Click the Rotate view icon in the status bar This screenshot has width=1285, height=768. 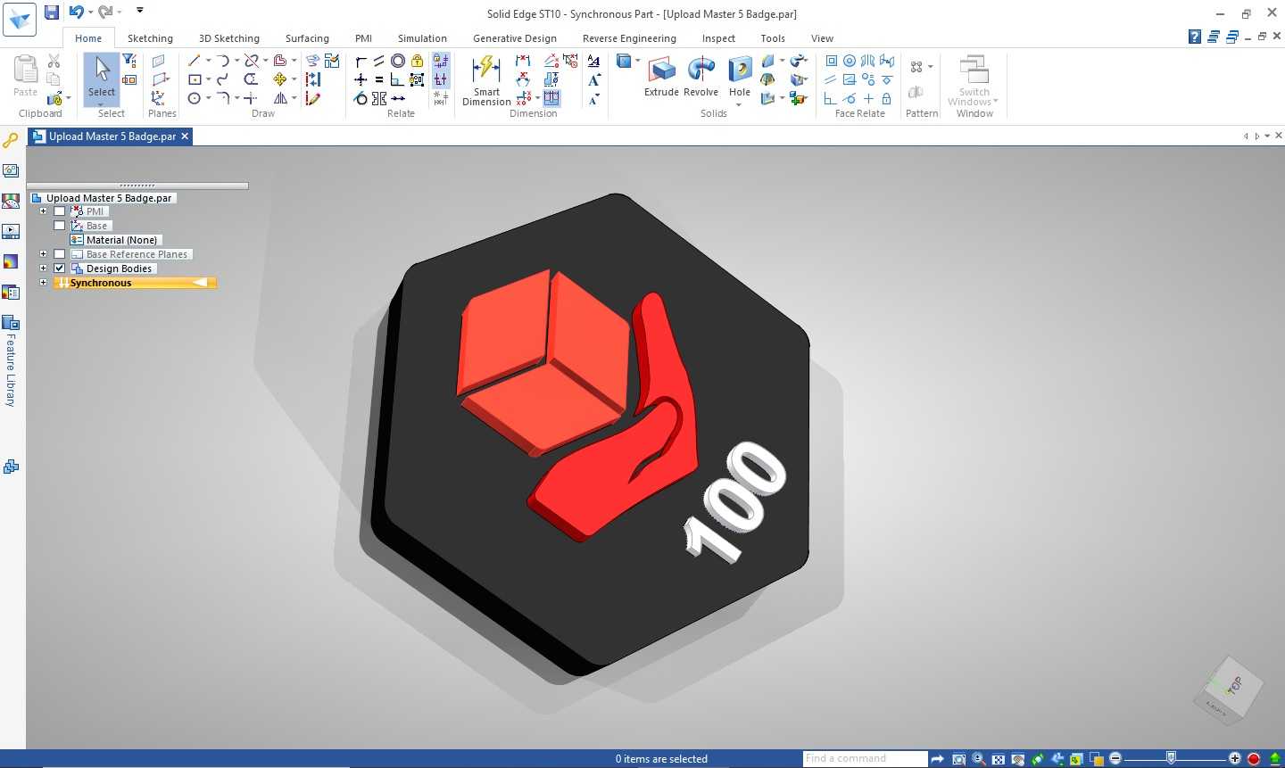click(1038, 759)
